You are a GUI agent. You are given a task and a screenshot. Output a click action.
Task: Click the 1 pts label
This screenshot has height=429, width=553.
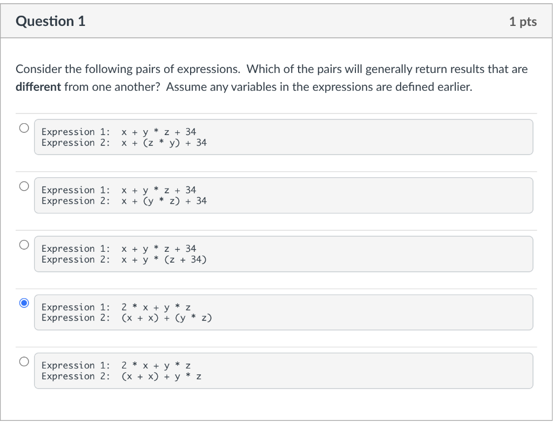click(523, 22)
